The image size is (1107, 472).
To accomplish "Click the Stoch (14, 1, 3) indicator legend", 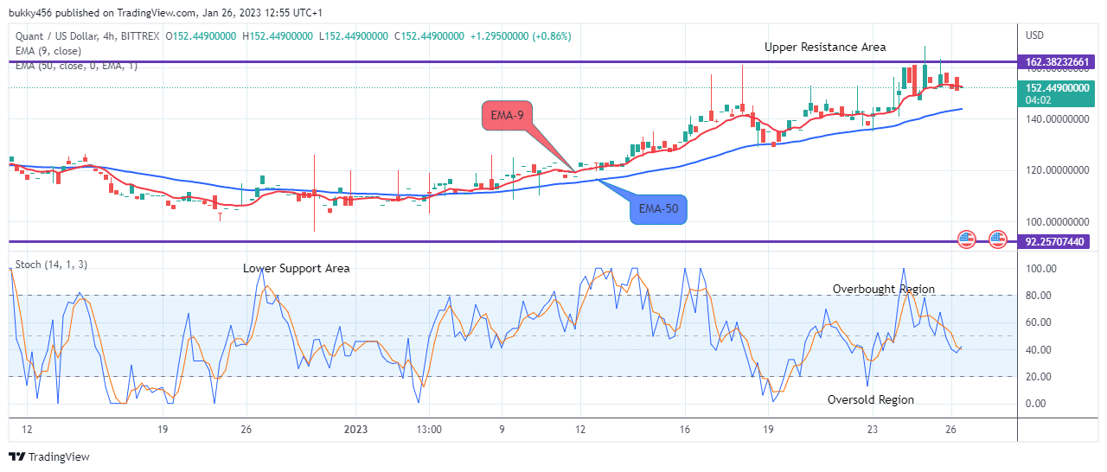I will click(x=51, y=265).
